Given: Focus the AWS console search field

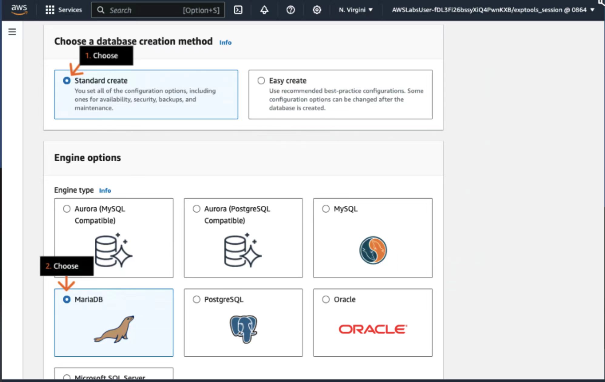Looking at the screenshot, I should pyautogui.click(x=158, y=10).
